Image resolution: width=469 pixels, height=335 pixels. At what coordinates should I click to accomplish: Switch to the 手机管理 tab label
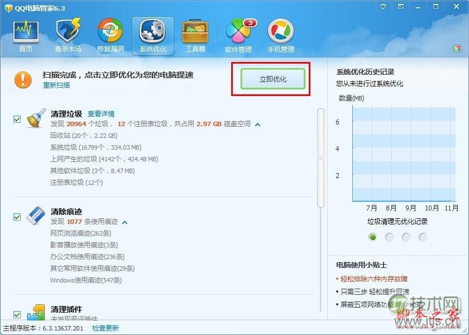tap(280, 49)
